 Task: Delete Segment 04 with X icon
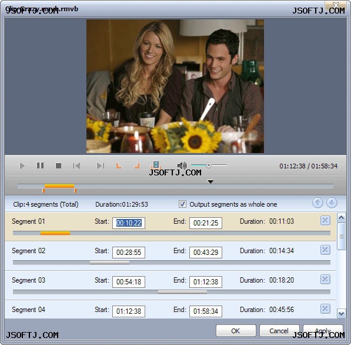click(325, 308)
